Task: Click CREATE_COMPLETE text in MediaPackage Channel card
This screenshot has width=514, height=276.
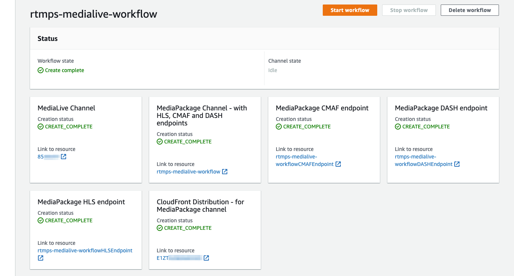Action: (x=188, y=142)
